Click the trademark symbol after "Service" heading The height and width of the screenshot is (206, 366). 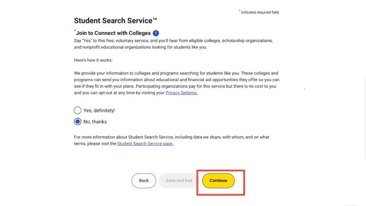[155, 19]
